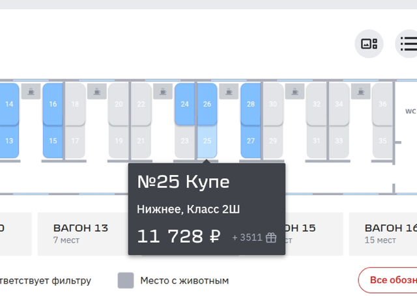The width and height of the screenshot is (417, 296).
Task: Click the cup icon between seats 22 and 24
Action: click(x=163, y=92)
